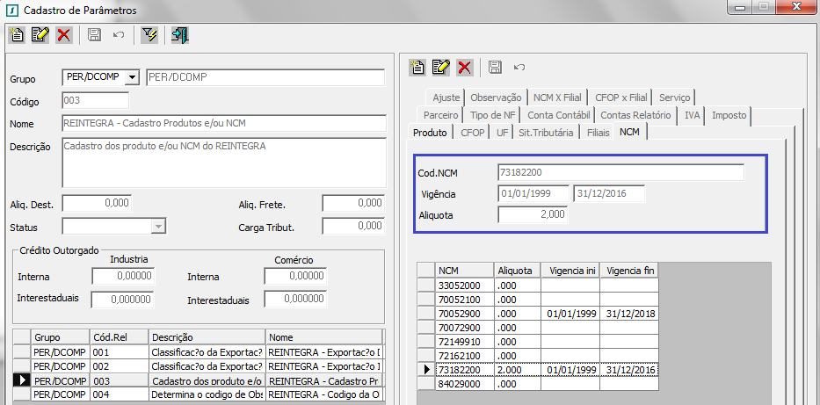Viewport: 820px width, 405px height.
Task: Open the Grupo PER/DCOMP dropdown
Action: [133, 77]
